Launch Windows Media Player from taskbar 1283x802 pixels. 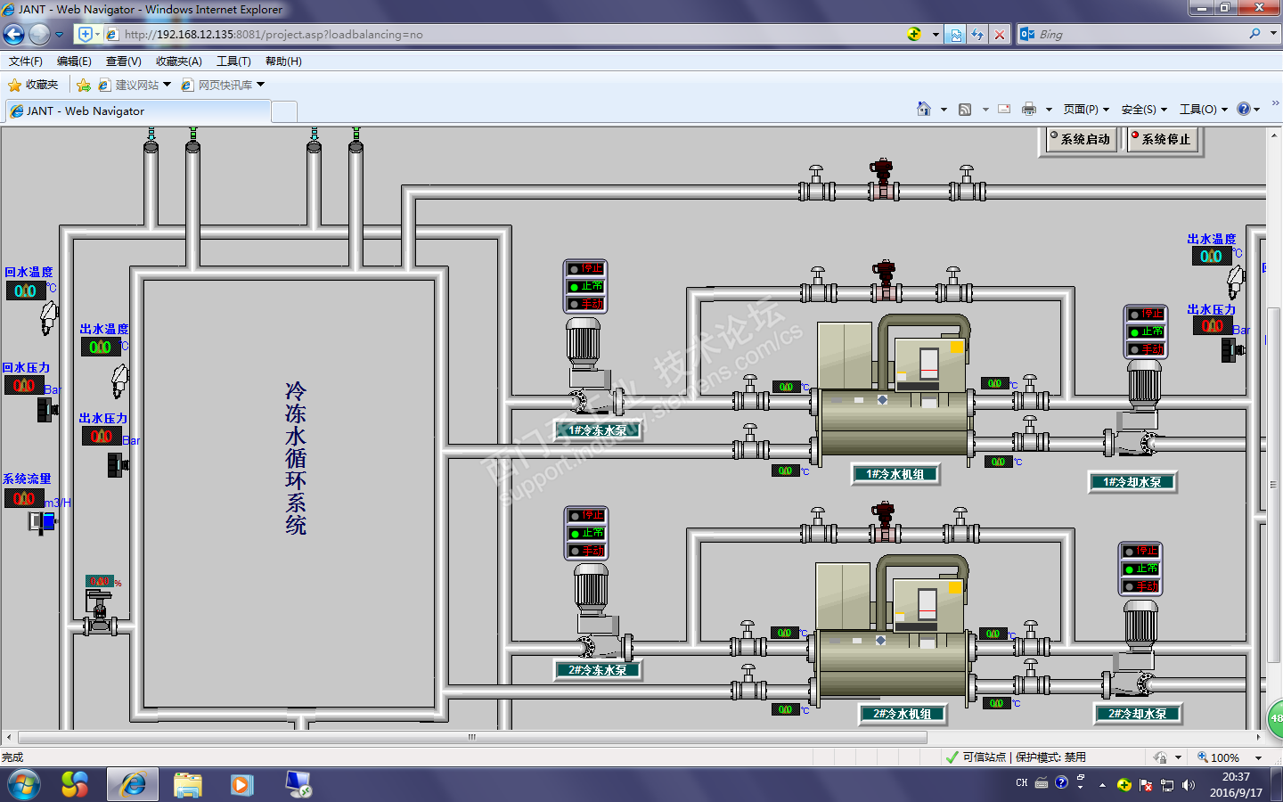[x=241, y=785]
